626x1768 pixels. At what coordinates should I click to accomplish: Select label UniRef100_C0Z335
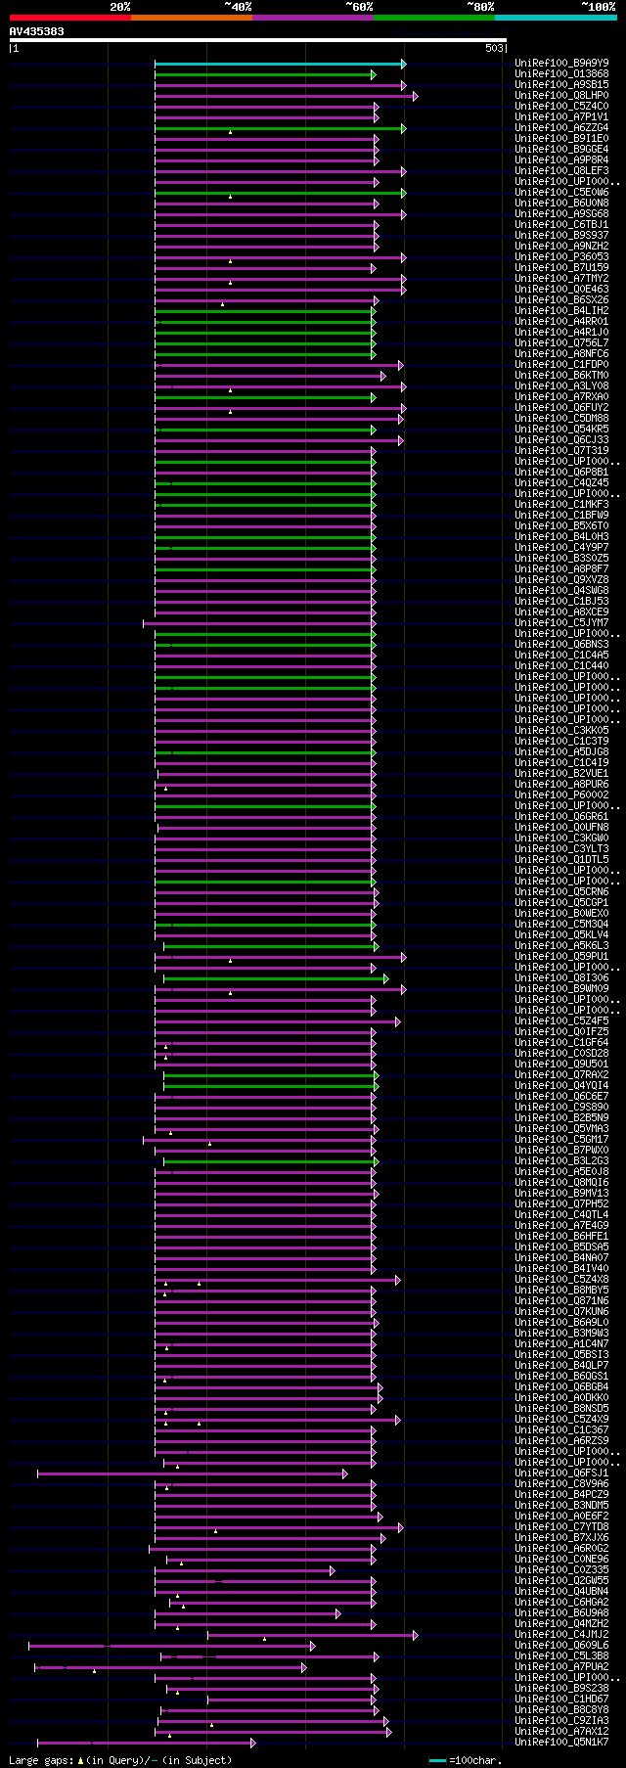(561, 1570)
